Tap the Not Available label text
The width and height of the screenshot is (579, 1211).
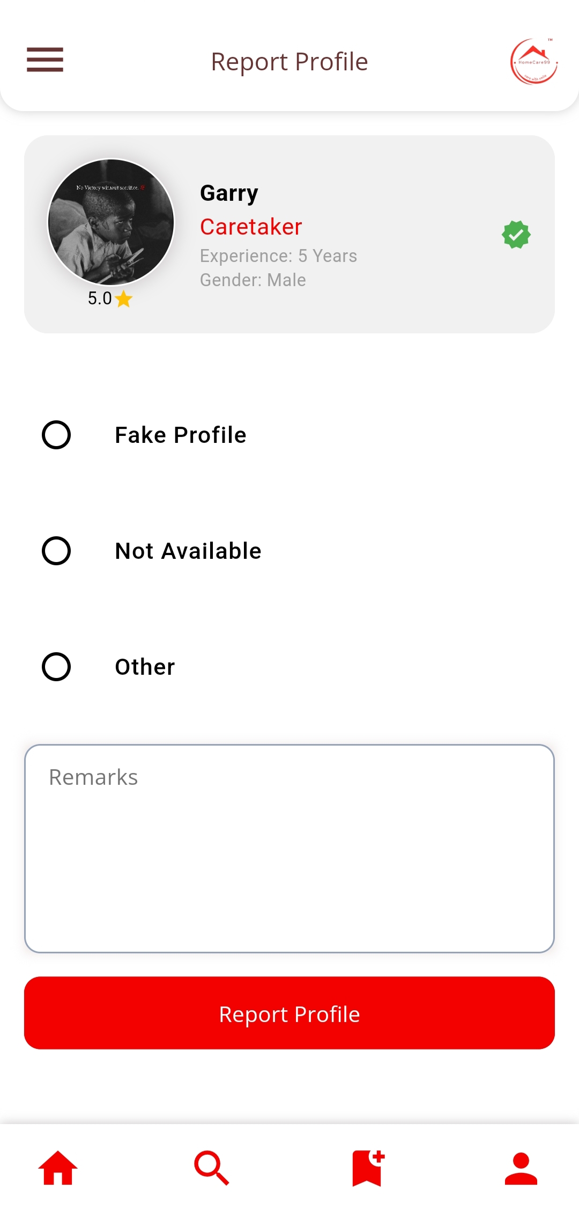click(188, 551)
